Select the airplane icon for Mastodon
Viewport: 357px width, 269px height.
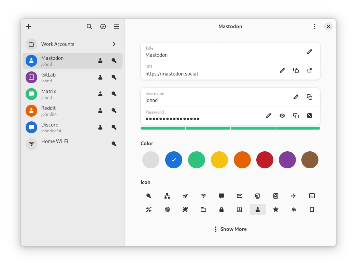pos(294,196)
